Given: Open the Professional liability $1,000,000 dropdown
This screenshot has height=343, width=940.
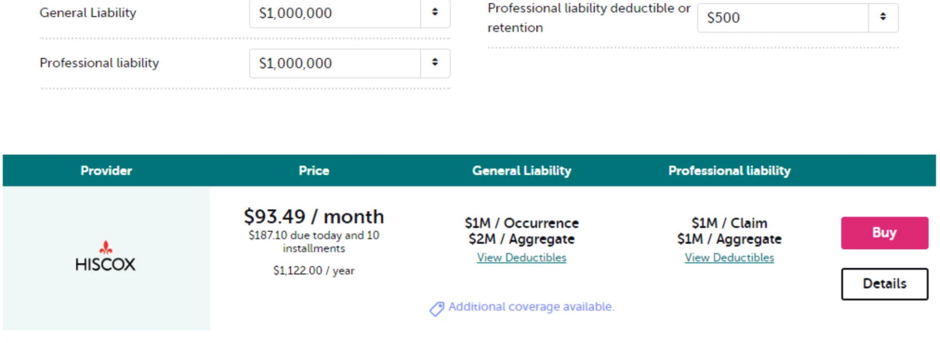Looking at the screenshot, I should (x=349, y=63).
